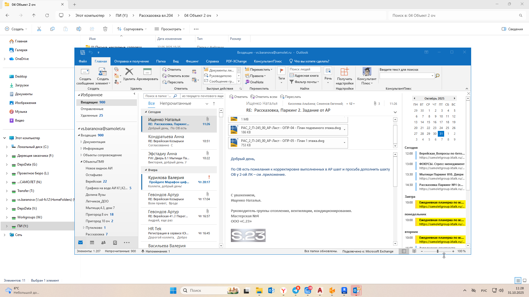The image size is (529, 297).
Task: Switch to Calendar view in navigation bar
Action: pyautogui.click(x=92, y=243)
